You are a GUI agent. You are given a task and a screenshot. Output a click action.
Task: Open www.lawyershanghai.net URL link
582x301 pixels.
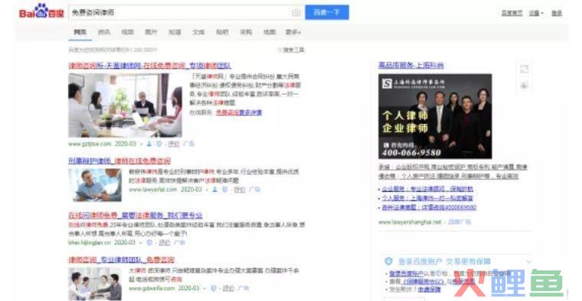pyautogui.click(x=410, y=222)
